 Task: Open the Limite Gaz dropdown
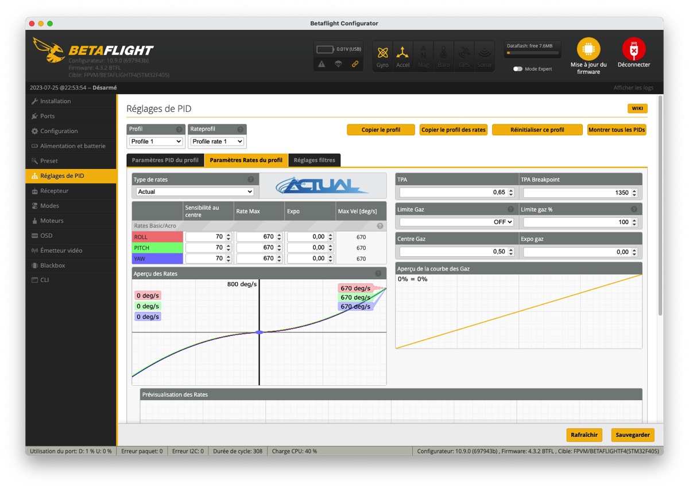pos(456,222)
